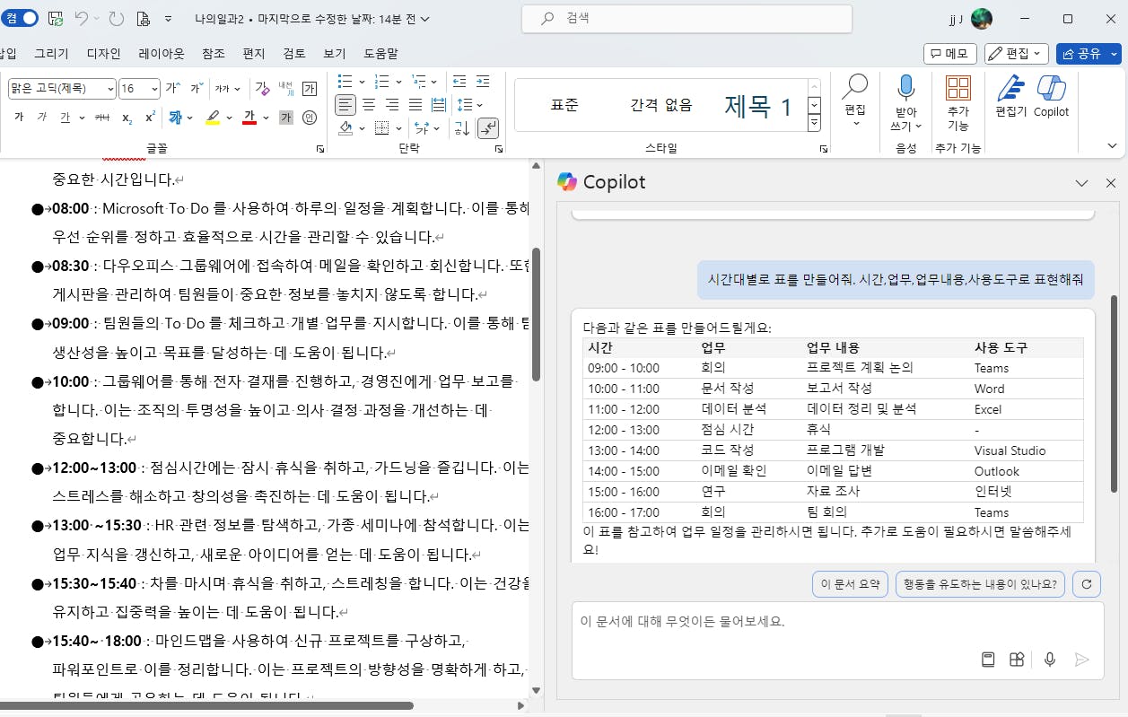Open the font size dropdown showing 16
Screen dimensions: 1128x717
point(154,88)
